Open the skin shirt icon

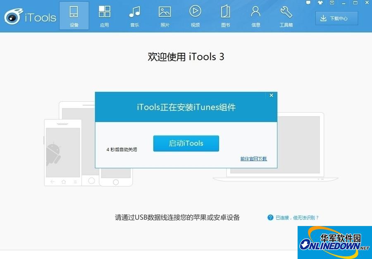tap(320, 3)
